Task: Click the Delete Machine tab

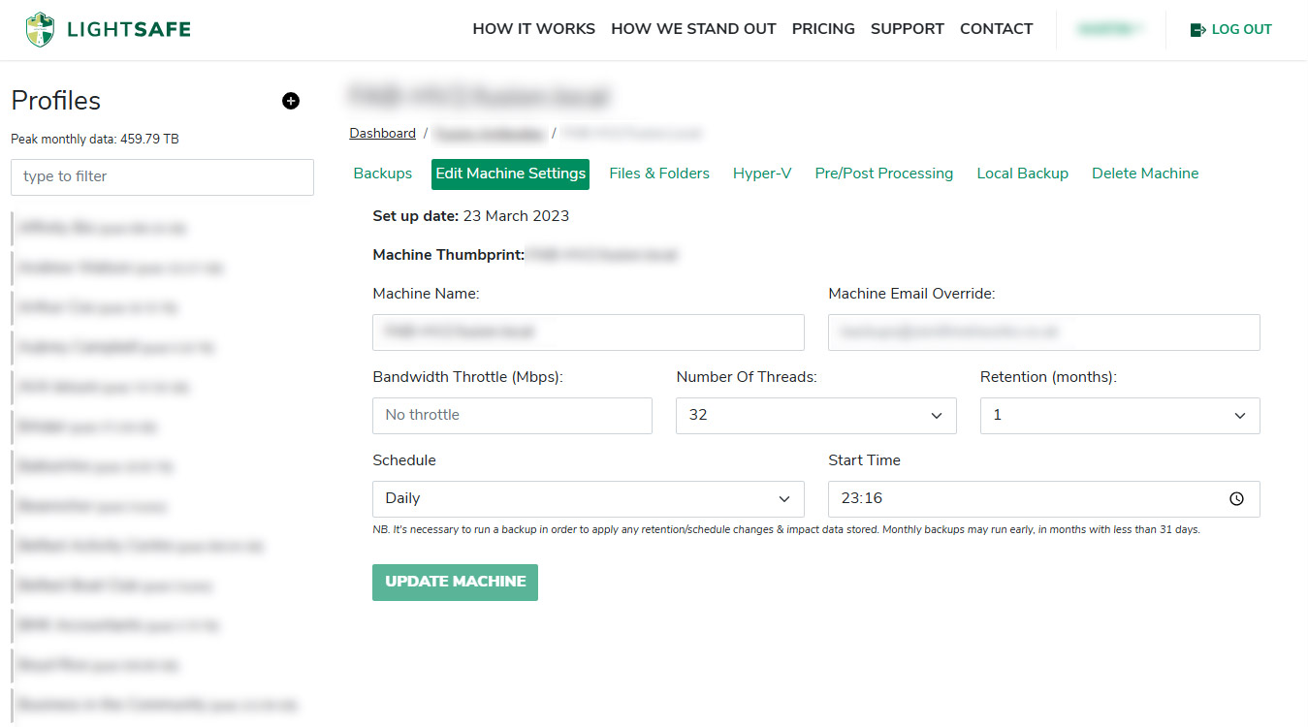Action: 1145,174
